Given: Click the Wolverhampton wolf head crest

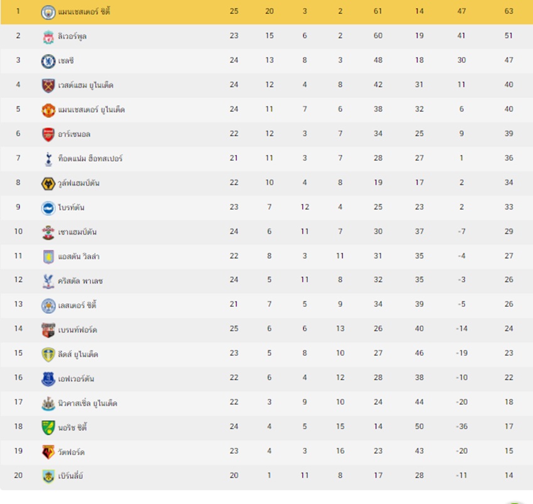Looking at the screenshot, I should pos(48,184).
